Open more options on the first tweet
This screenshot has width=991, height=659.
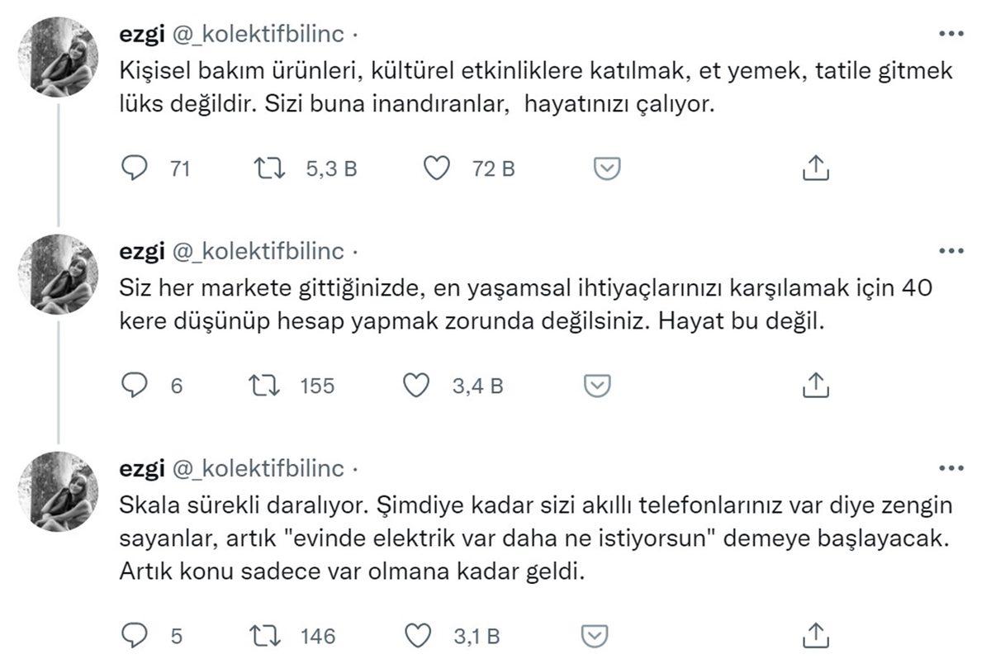(x=951, y=31)
